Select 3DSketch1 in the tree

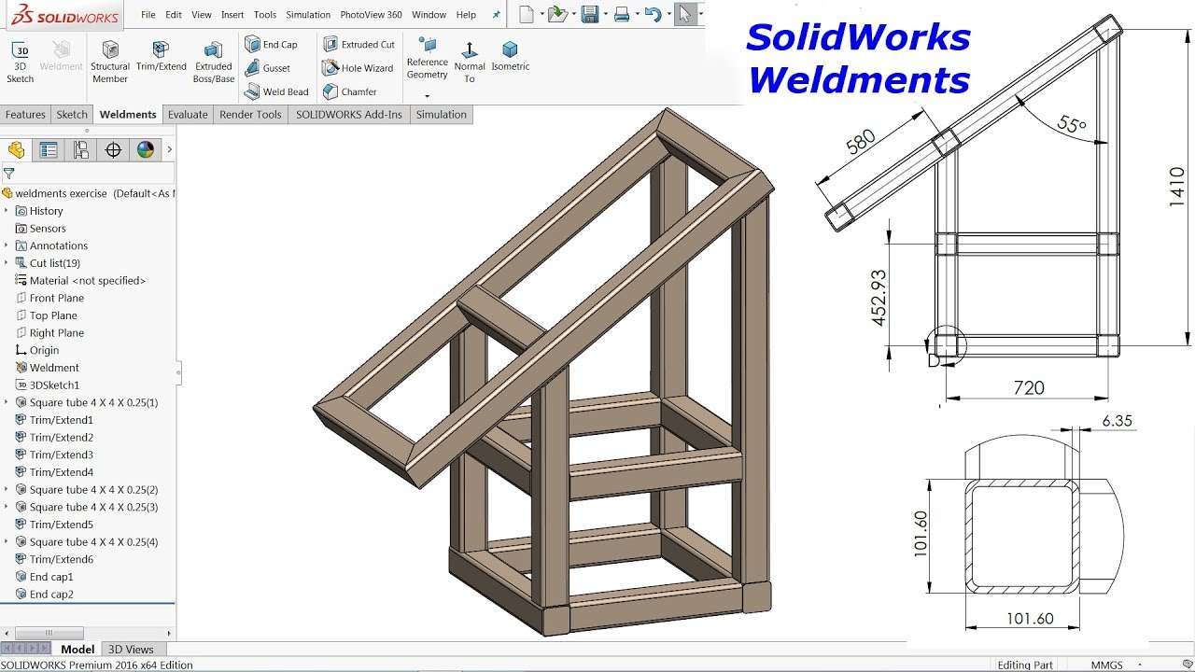coord(47,385)
